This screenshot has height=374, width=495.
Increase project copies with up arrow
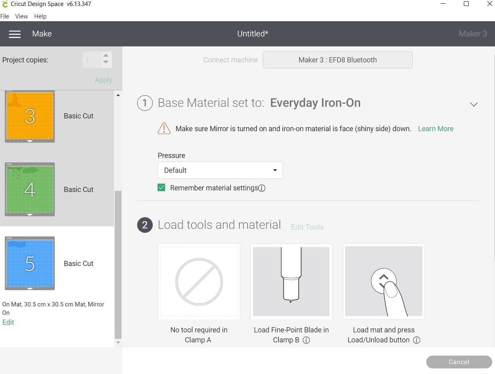coord(106,56)
